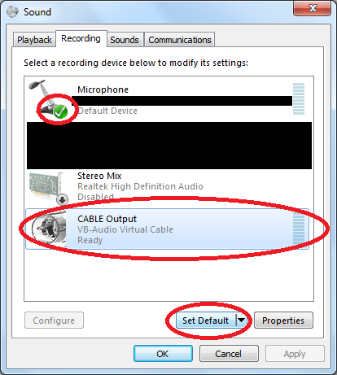This screenshot has width=337, height=375.
Task: Click the Cancel button
Action: pos(229,354)
